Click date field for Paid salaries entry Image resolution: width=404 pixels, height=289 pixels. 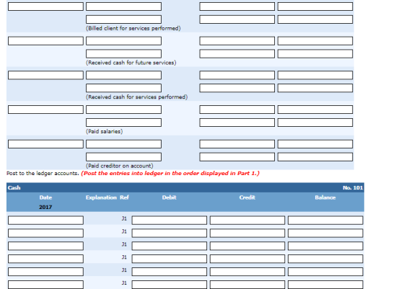45,110
